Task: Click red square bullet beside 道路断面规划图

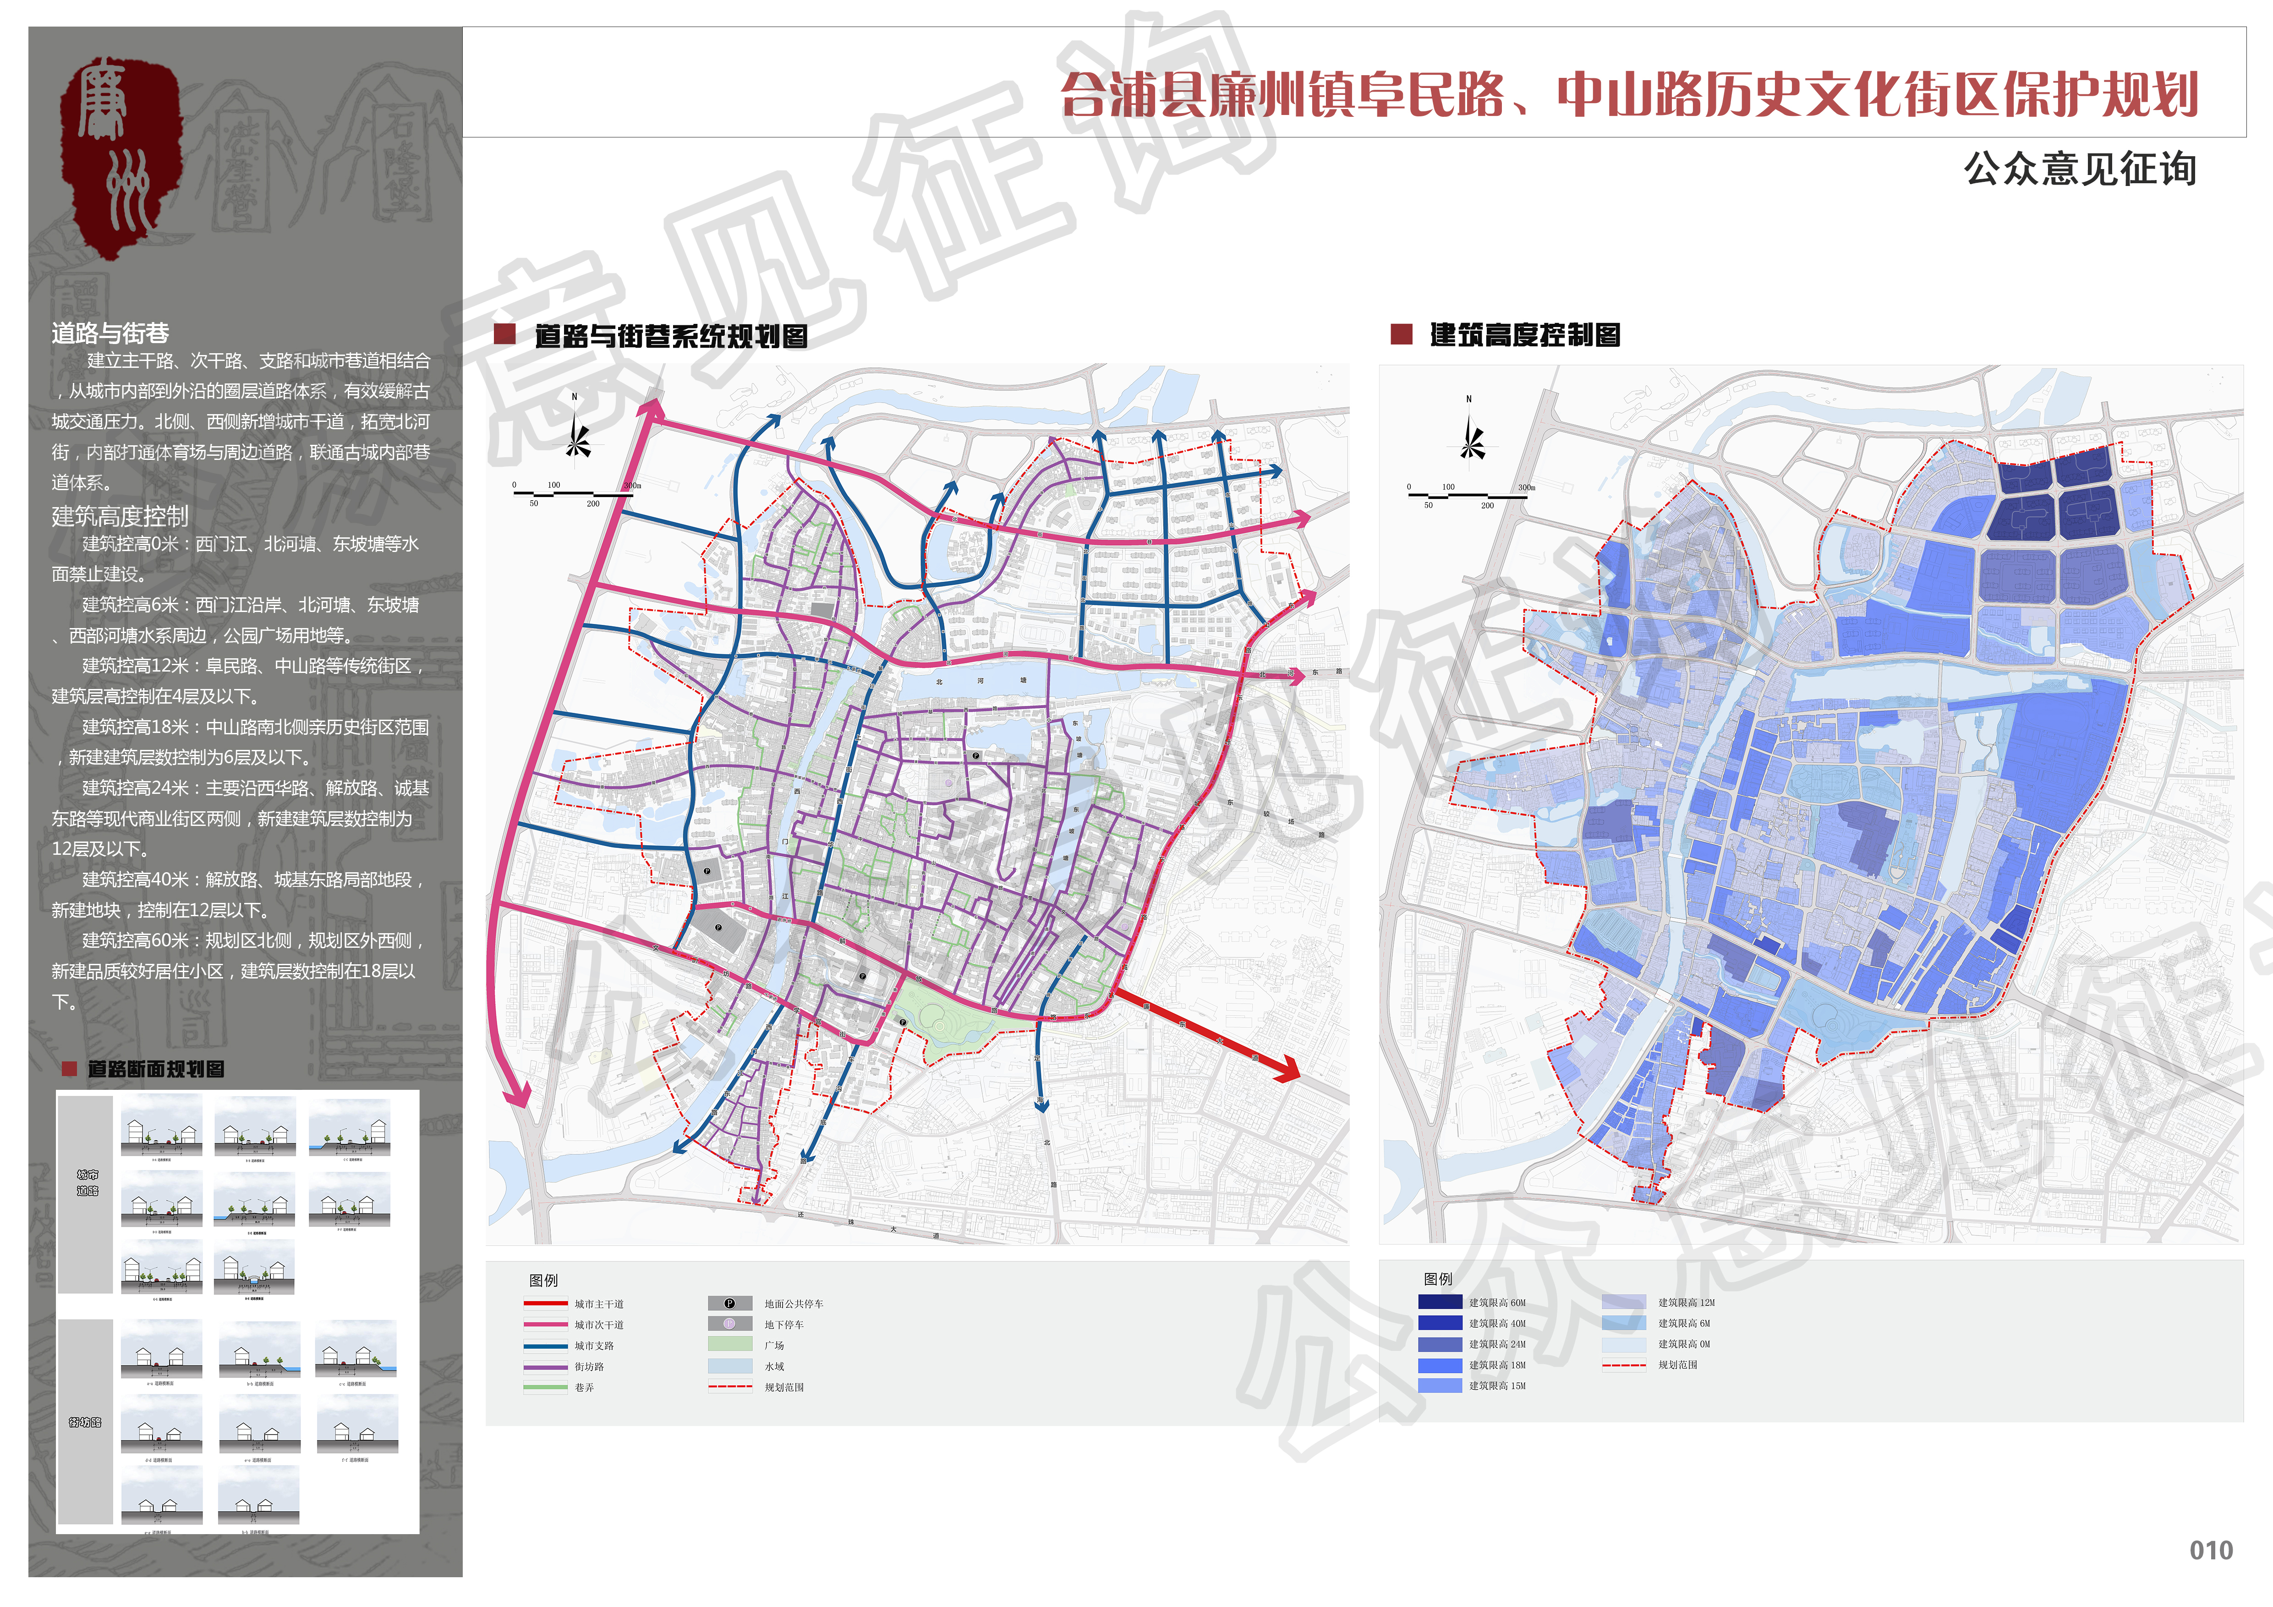Action: point(69,1069)
